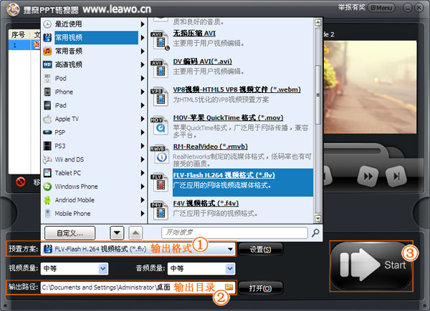Click the folder browse icon in output path
430x311 pixels.
(x=229, y=287)
